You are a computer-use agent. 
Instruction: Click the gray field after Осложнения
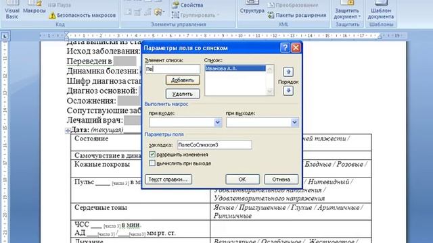(129, 101)
